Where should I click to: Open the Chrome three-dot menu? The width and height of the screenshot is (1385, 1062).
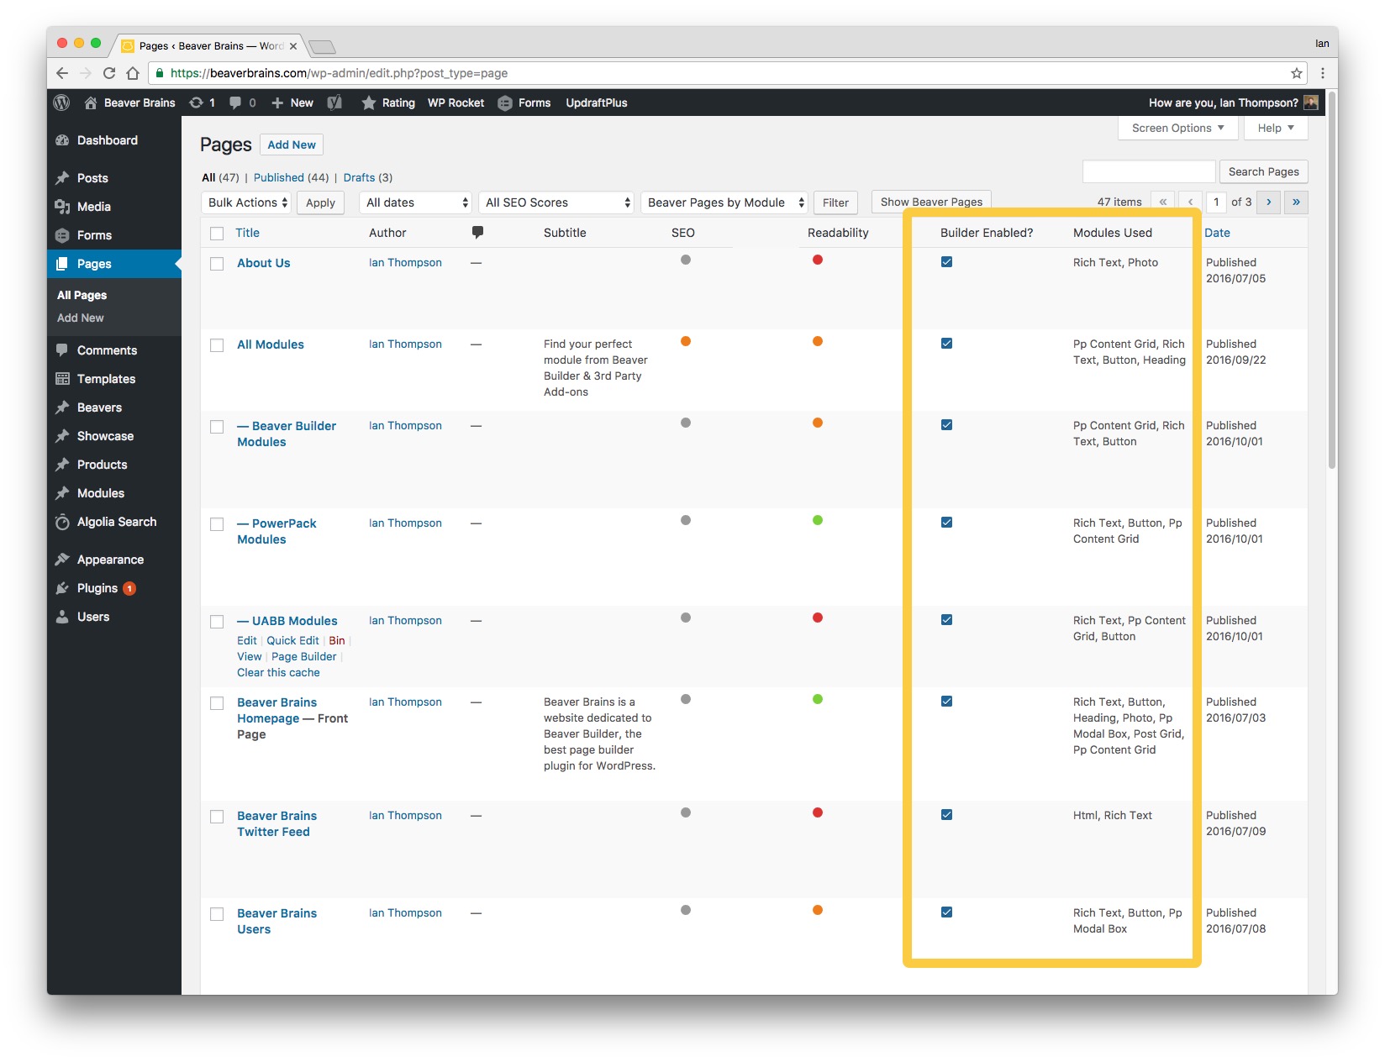1323,73
